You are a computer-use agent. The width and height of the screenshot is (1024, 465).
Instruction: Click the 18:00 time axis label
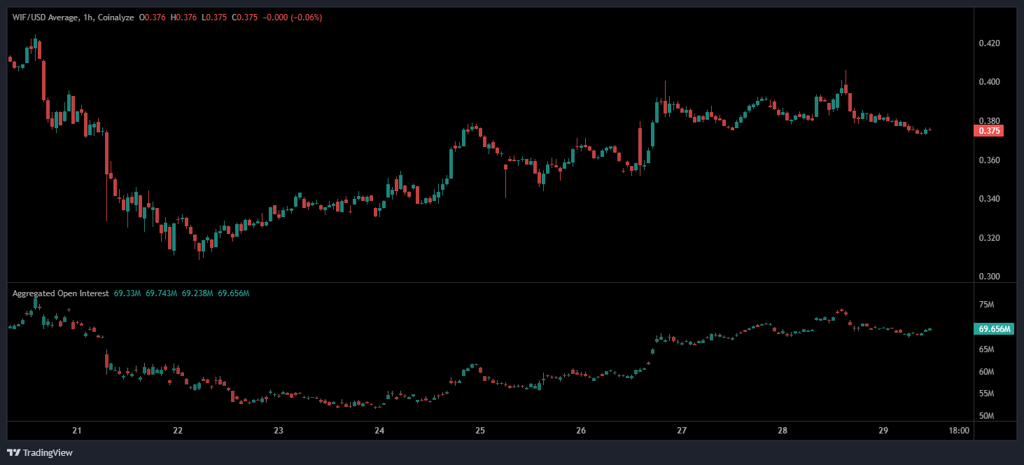click(x=959, y=431)
